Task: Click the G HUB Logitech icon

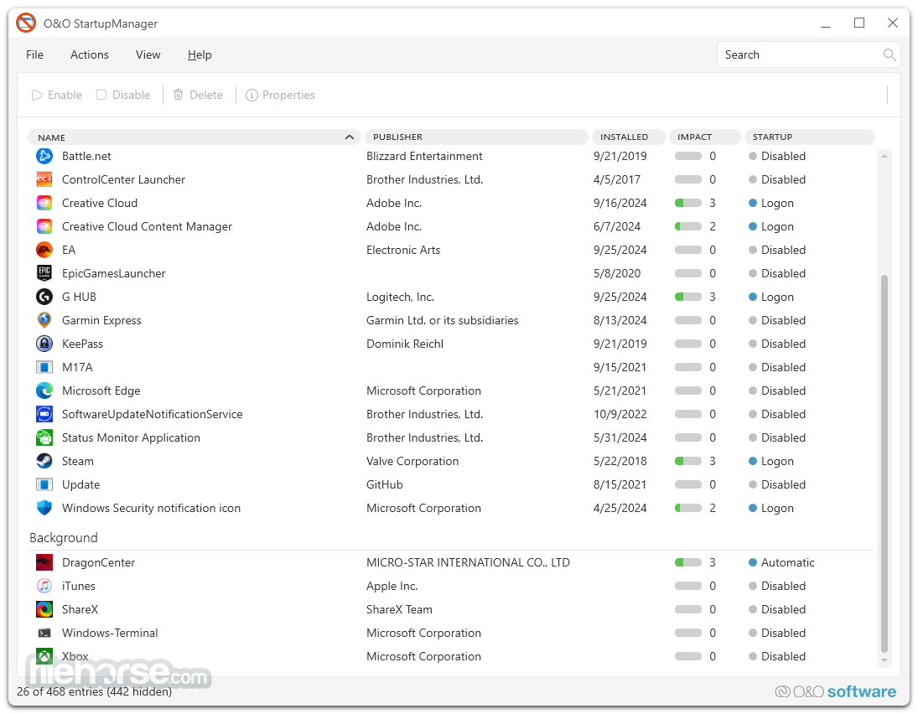Action: 44,297
